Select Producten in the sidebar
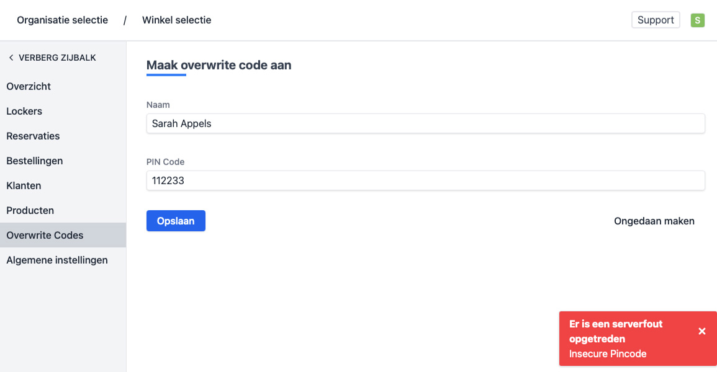The image size is (717, 372). (x=30, y=210)
